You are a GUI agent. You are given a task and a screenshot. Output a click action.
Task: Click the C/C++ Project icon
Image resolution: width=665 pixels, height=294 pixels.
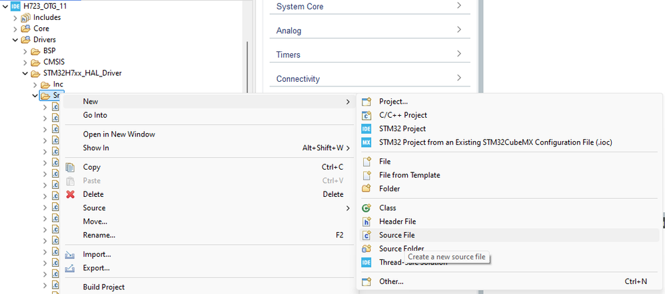coord(366,115)
